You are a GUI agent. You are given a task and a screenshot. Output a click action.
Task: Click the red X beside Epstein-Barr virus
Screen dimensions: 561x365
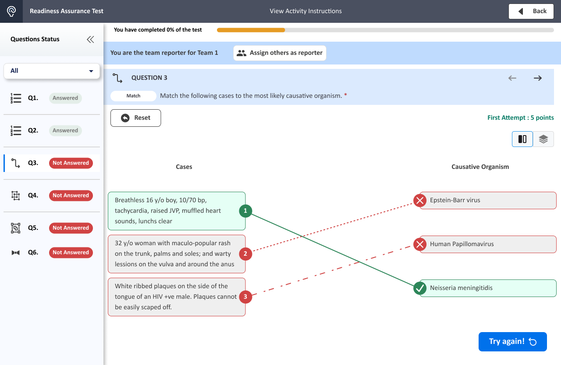coord(420,201)
